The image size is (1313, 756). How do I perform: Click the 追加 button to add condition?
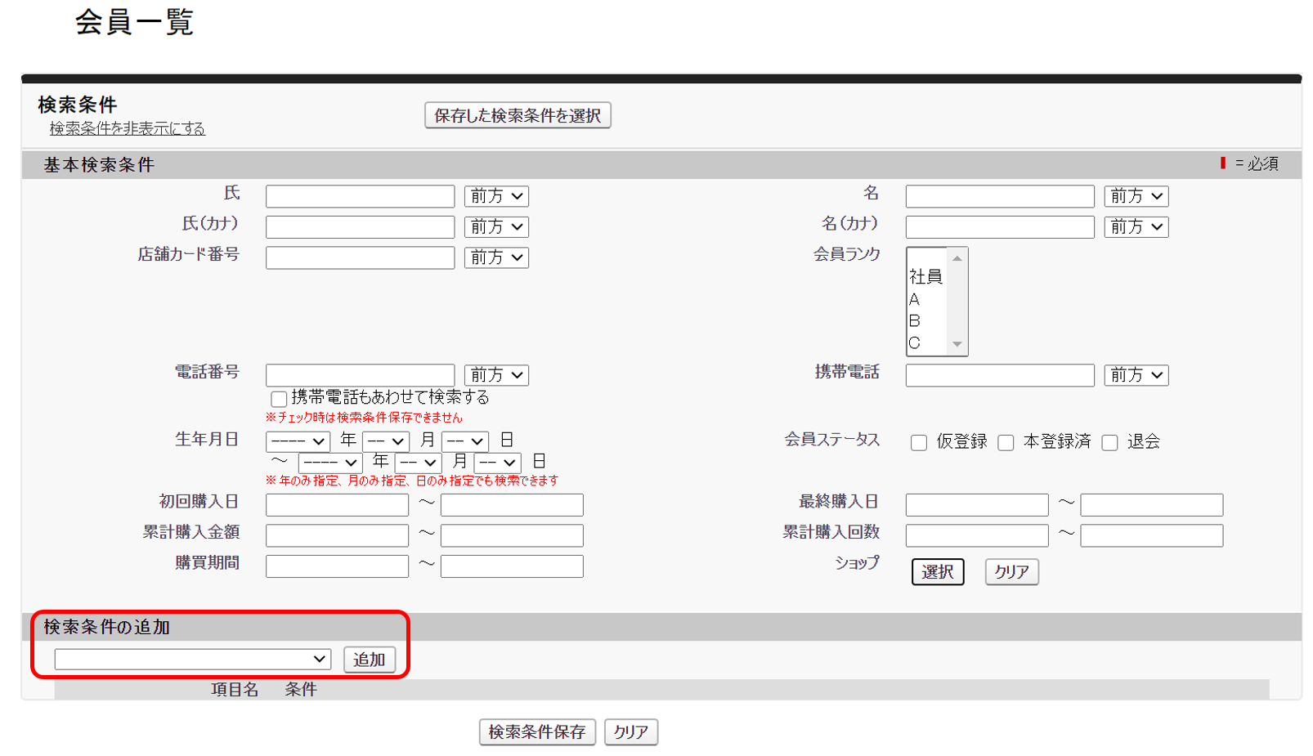pyautogui.click(x=370, y=659)
